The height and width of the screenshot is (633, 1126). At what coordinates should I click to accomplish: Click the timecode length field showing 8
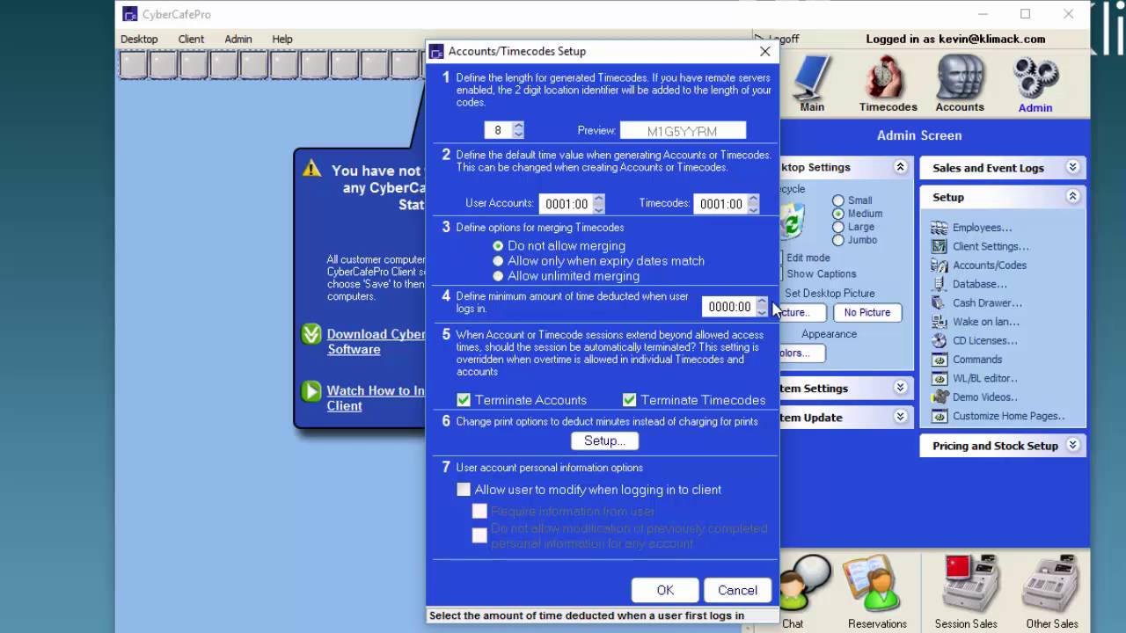(x=498, y=130)
